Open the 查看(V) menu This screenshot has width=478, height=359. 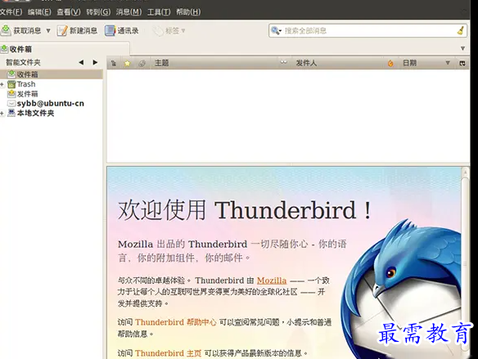pyautogui.click(x=69, y=12)
